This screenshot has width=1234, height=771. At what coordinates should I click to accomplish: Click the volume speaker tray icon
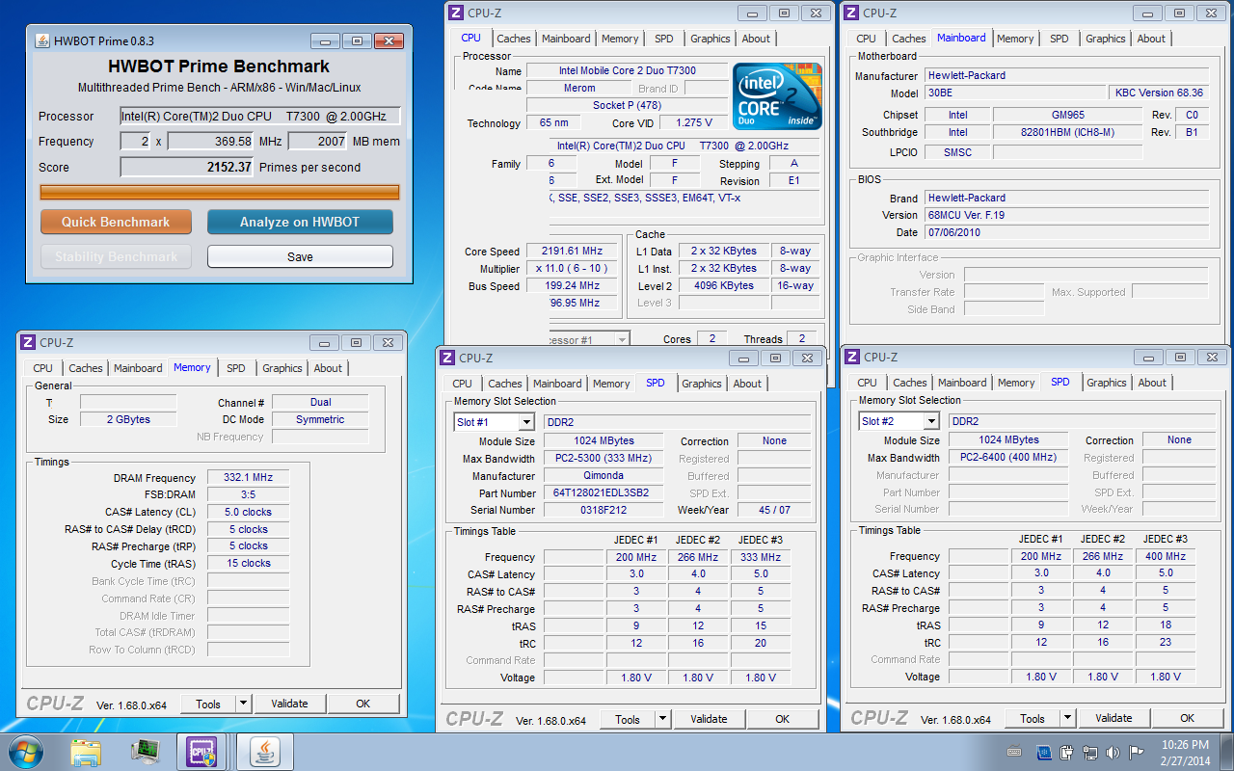1113,752
